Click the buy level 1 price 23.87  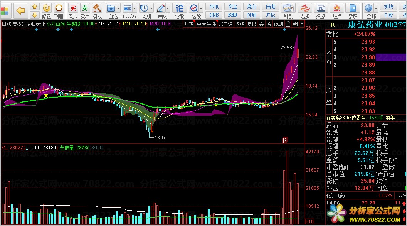coord(368,80)
